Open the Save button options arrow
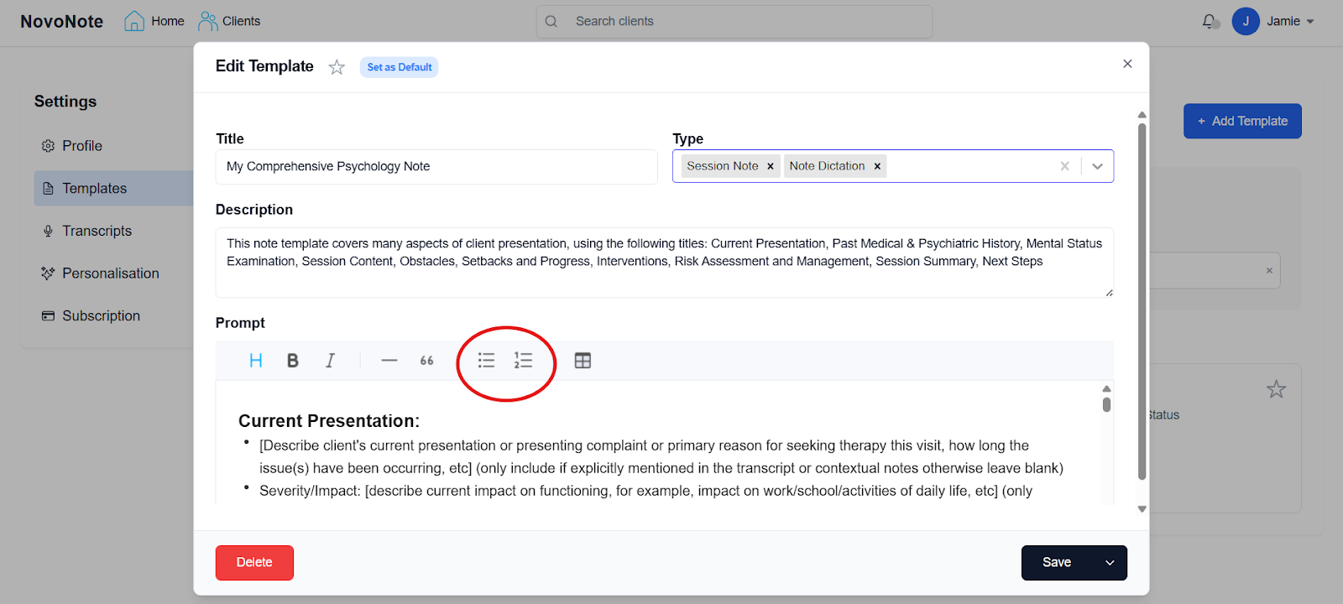This screenshot has width=1343, height=604. [1110, 563]
